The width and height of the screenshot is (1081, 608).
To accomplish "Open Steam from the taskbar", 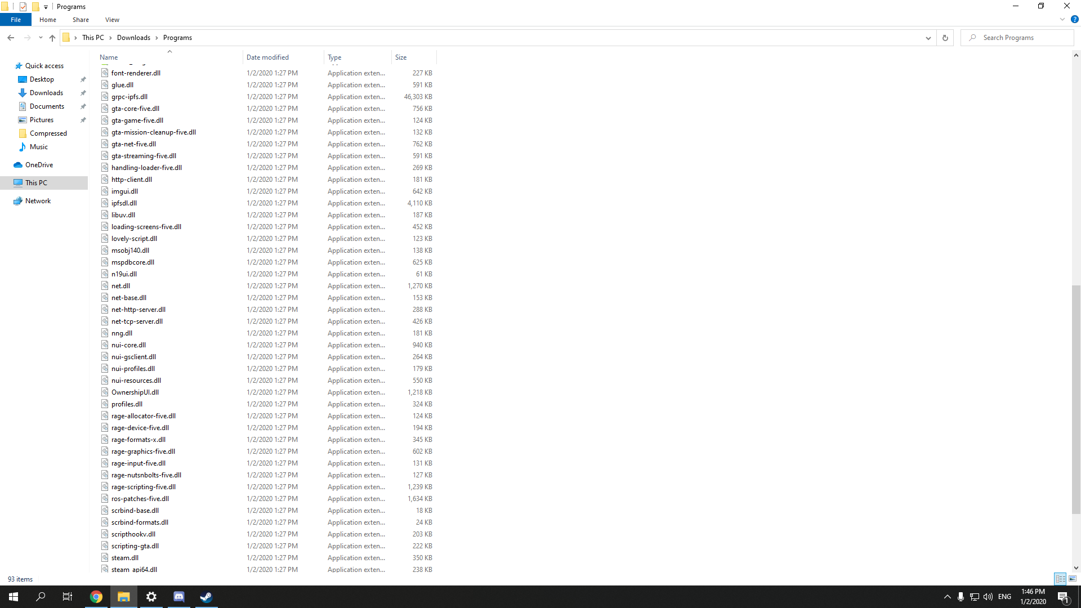I will point(206,597).
